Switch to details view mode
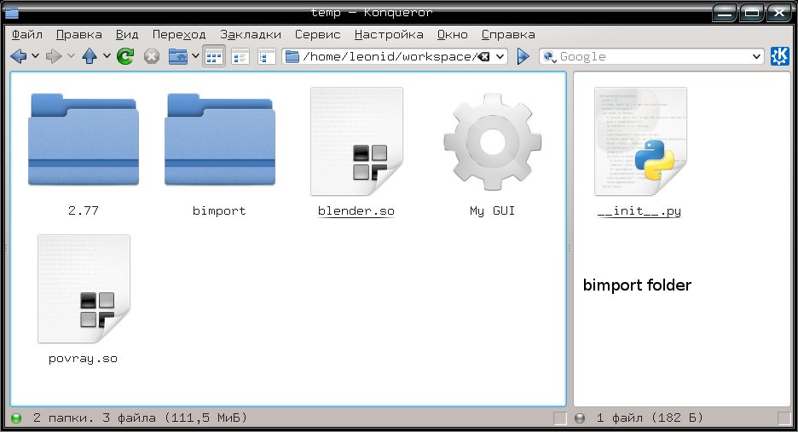 tap(240, 56)
